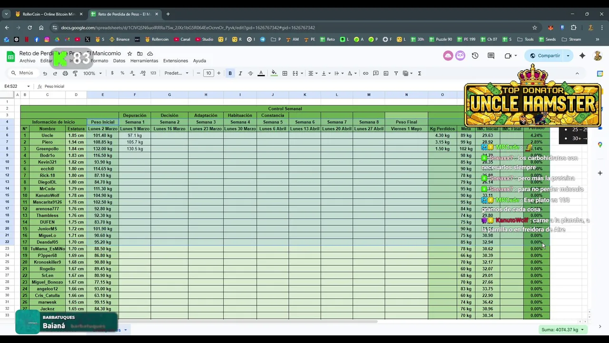
Task: Open comments panel icon
Action: [491, 56]
